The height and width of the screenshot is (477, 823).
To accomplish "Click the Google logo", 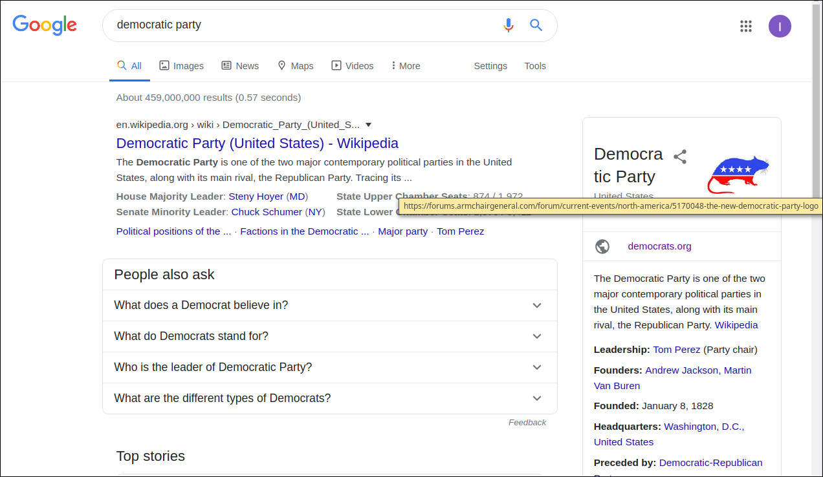I will tap(45, 25).
